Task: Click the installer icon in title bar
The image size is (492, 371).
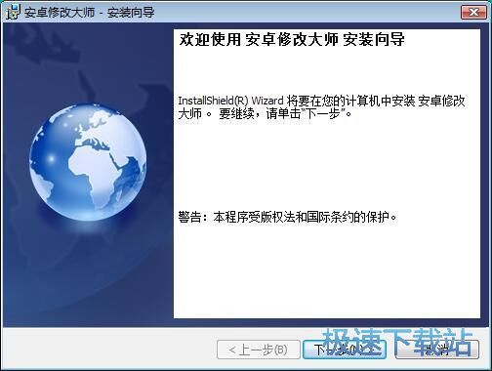Action: coord(13,13)
